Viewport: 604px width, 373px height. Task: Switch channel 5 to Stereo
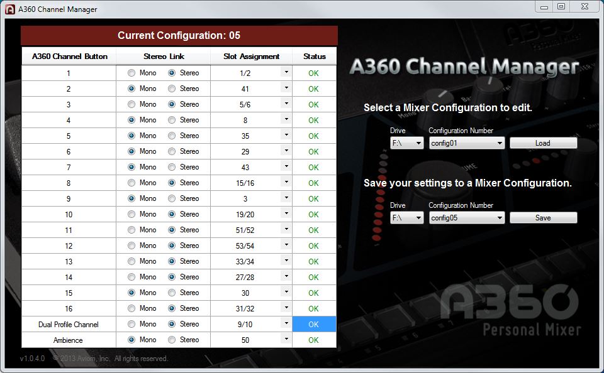point(172,136)
